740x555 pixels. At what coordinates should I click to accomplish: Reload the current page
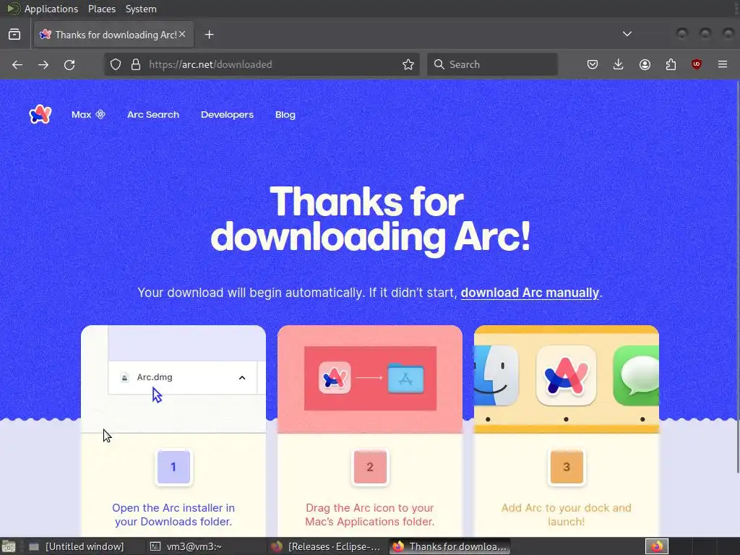tap(69, 64)
